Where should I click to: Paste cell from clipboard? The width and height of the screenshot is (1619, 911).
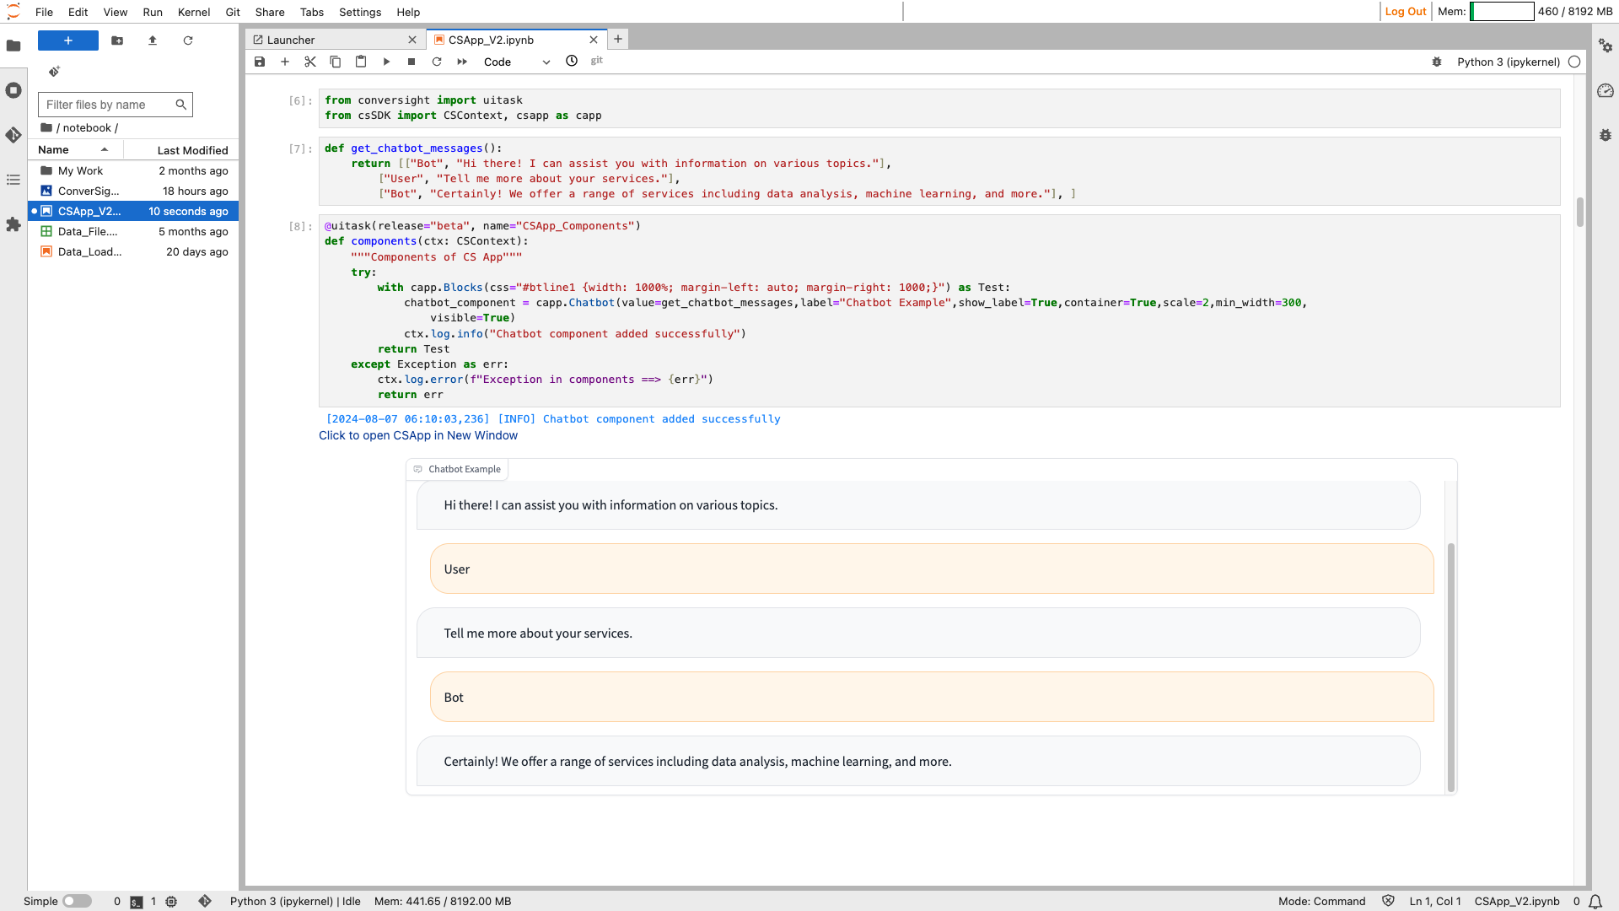361,62
